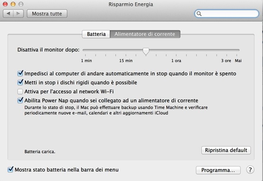Click the forward navigation arrow
The width and height of the screenshot is (263, 181).
pyautogui.click(x=18, y=13)
